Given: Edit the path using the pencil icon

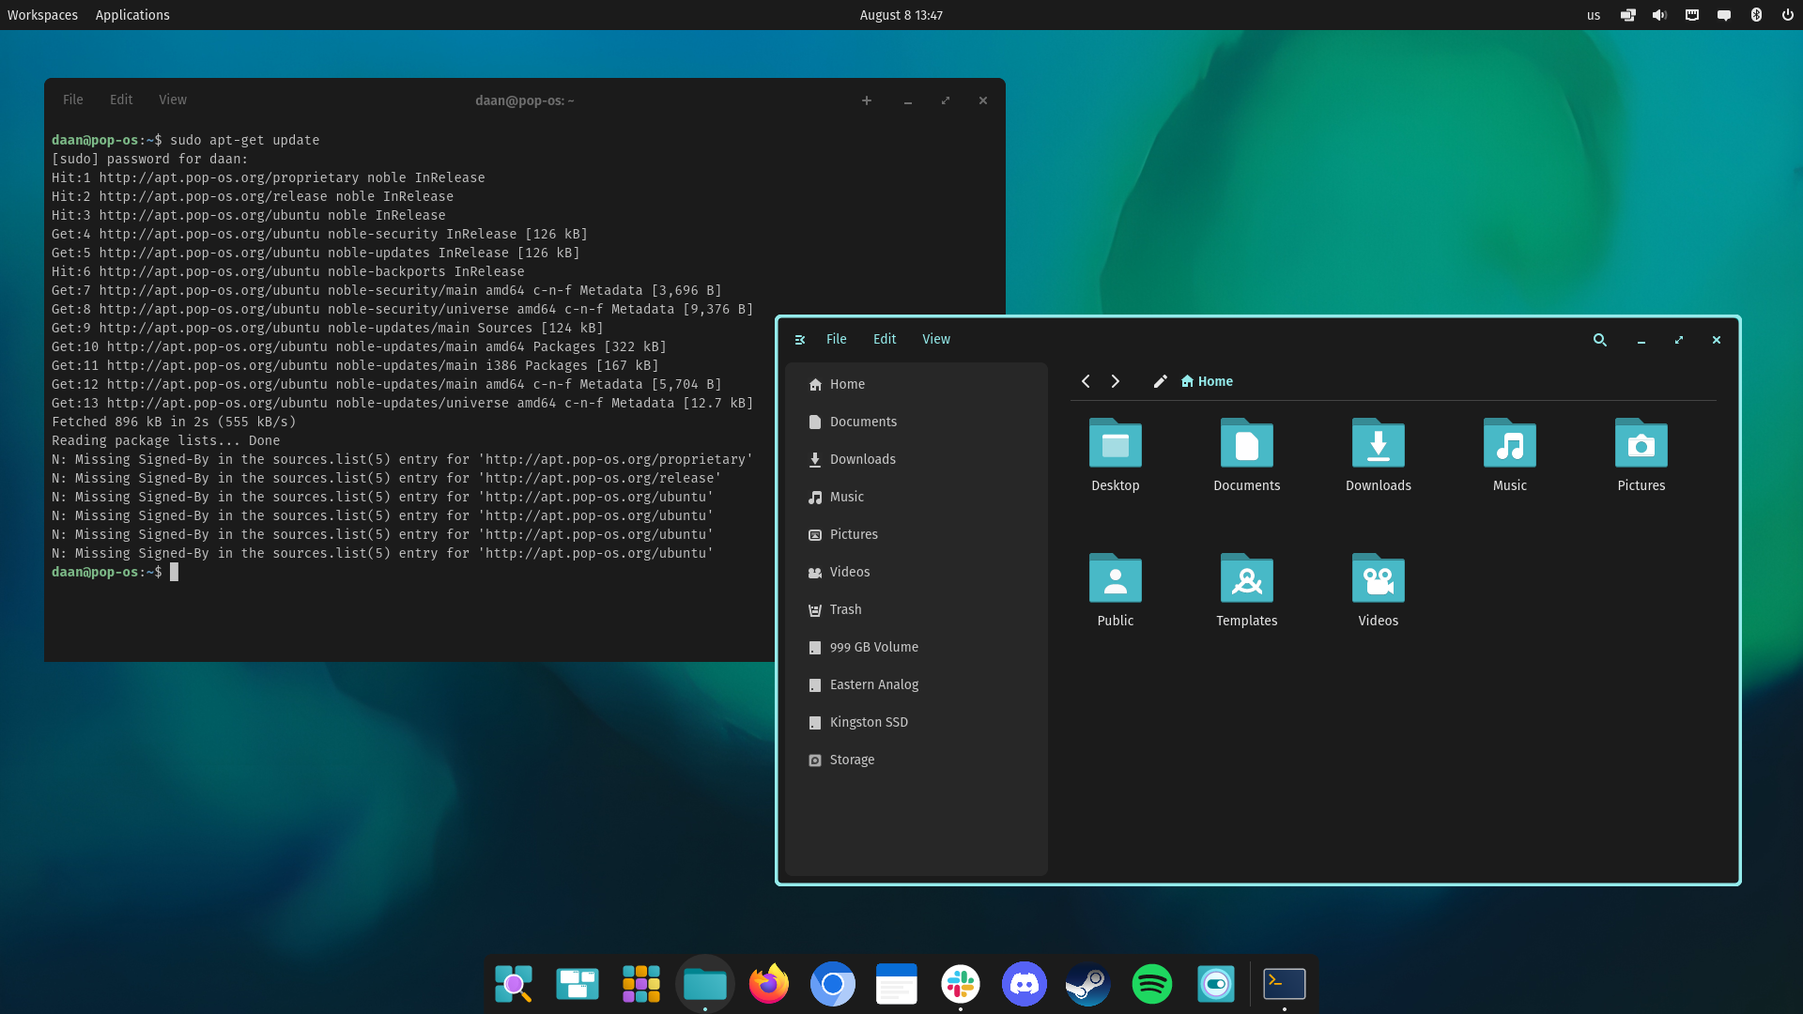Looking at the screenshot, I should [x=1160, y=381].
